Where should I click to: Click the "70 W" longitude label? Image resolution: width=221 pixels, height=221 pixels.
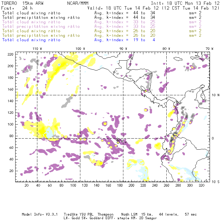[x=209, y=49]
